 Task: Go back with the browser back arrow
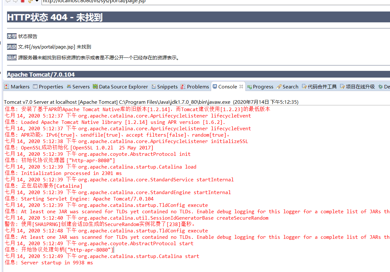(8, 1)
